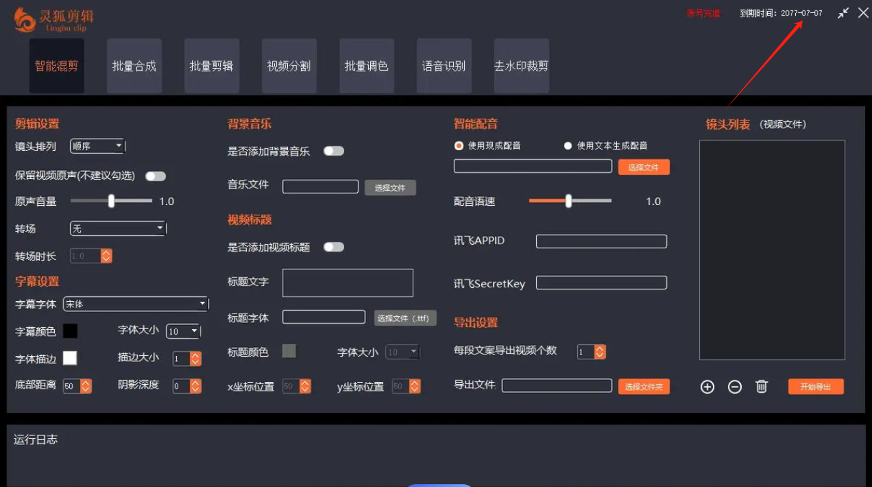Open the 账号充值 link
This screenshot has height=487, width=872.
(x=703, y=12)
